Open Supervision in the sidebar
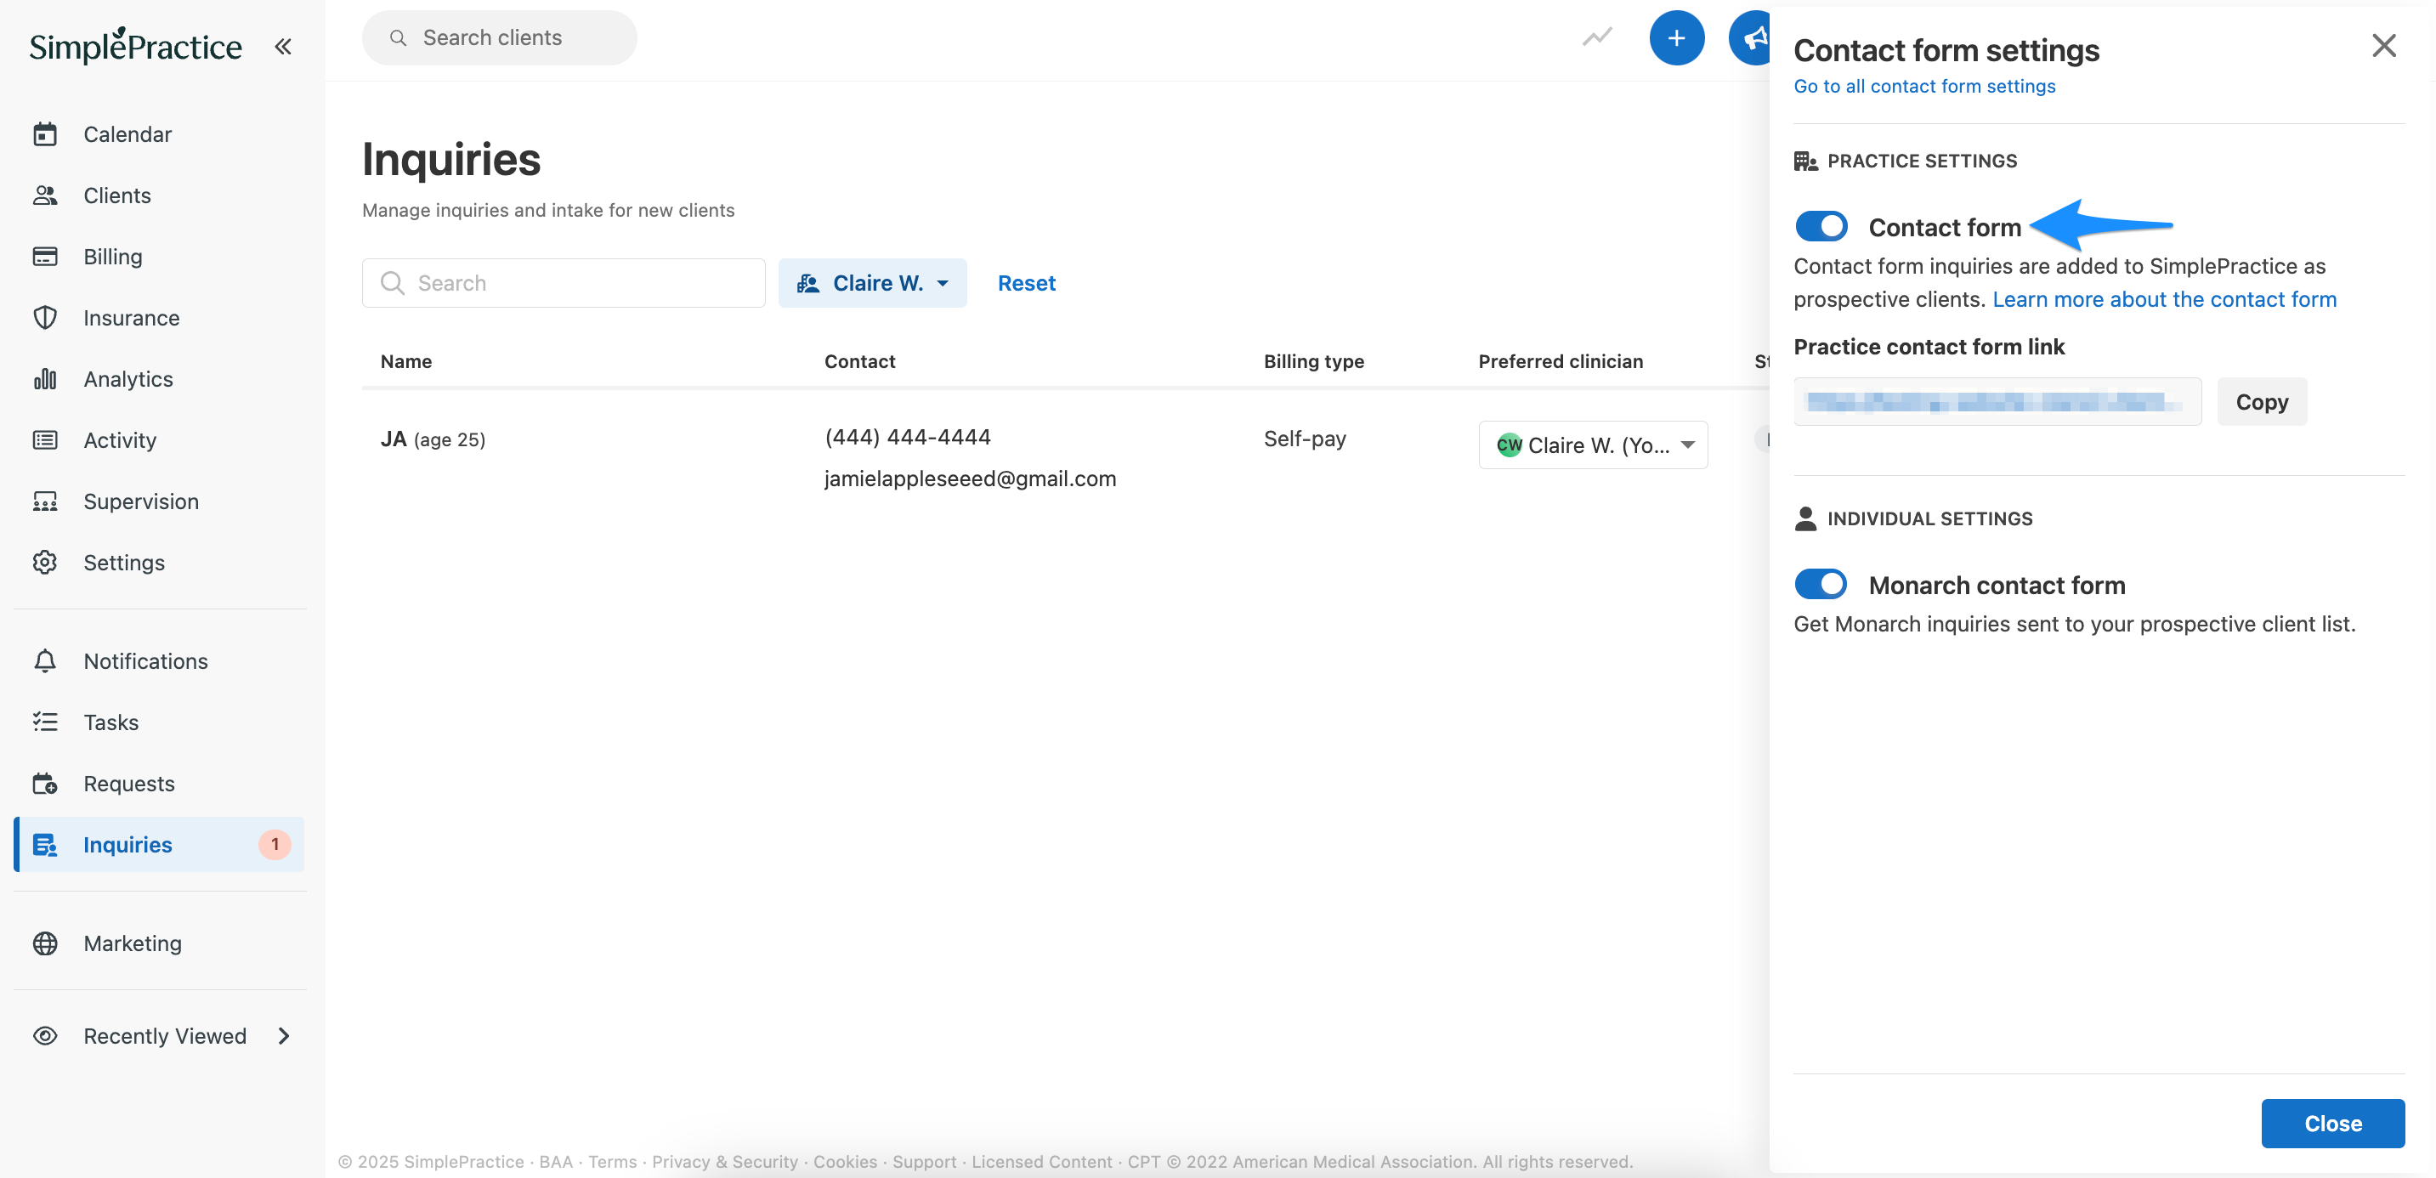This screenshot has height=1178, width=2436. click(x=141, y=501)
